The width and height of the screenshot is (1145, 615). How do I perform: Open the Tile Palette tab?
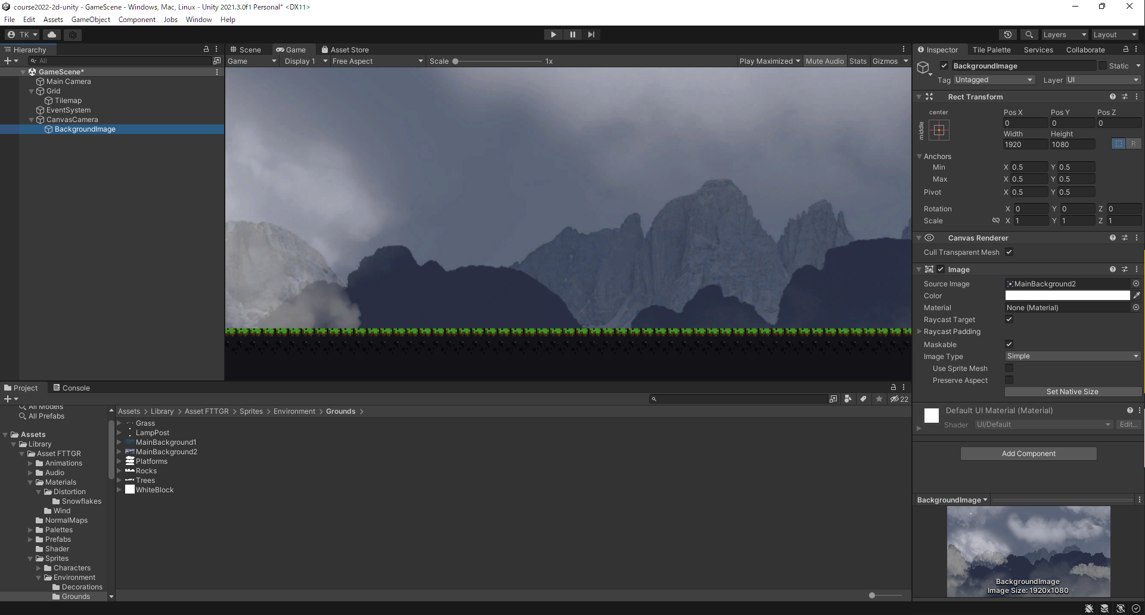(x=991, y=49)
